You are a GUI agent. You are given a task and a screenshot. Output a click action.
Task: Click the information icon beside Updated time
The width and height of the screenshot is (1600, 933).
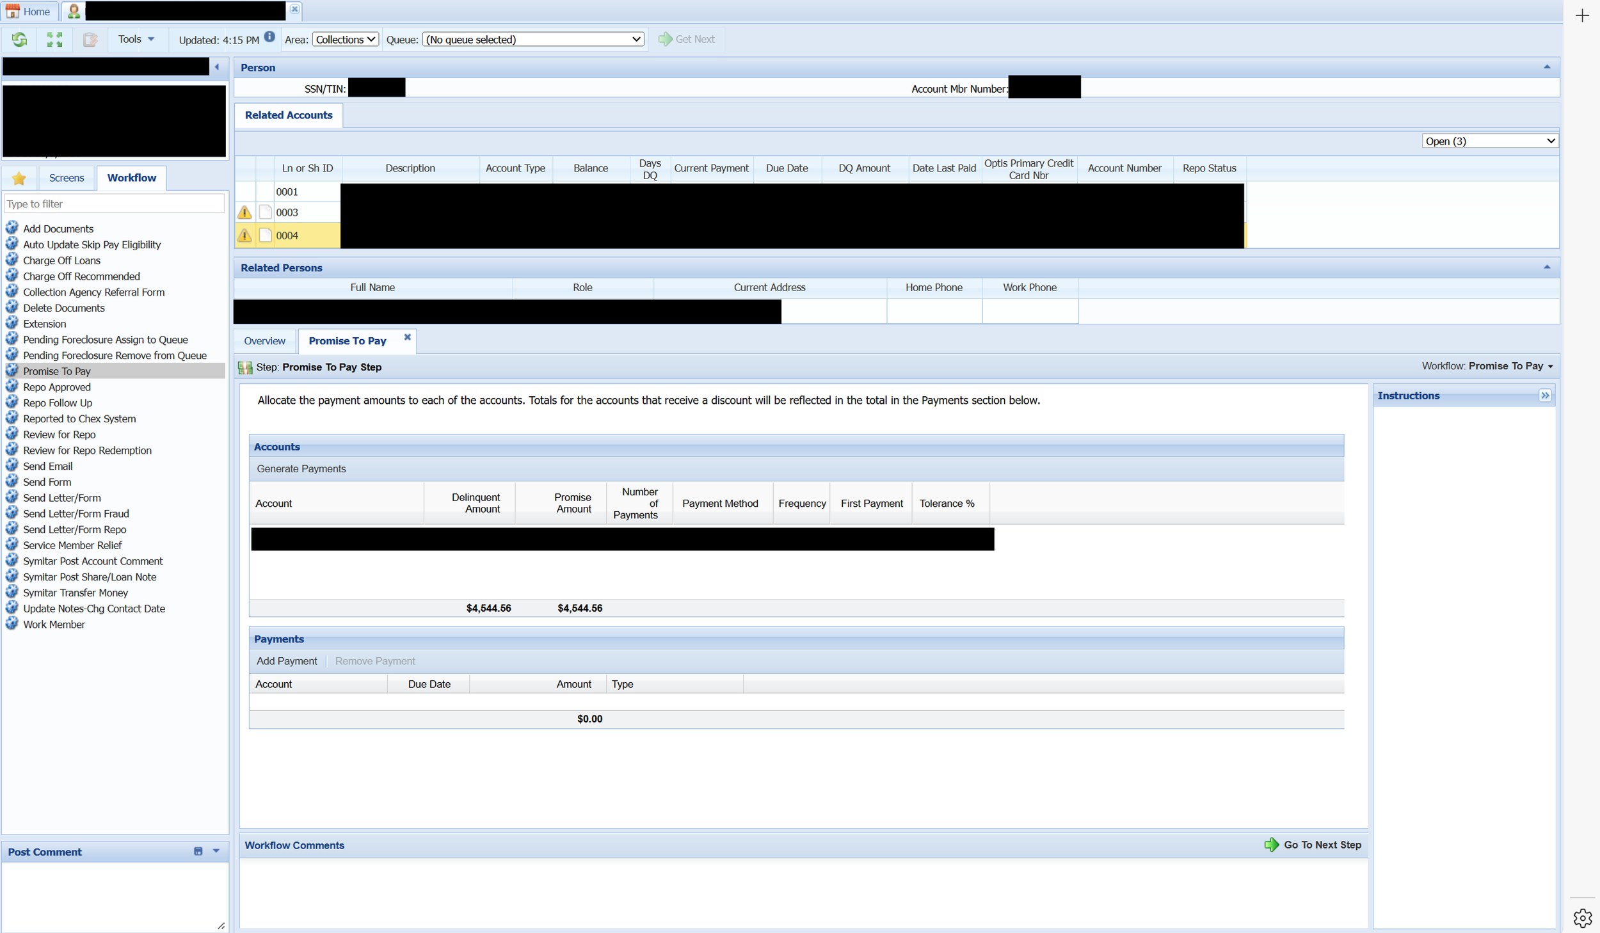coord(269,37)
